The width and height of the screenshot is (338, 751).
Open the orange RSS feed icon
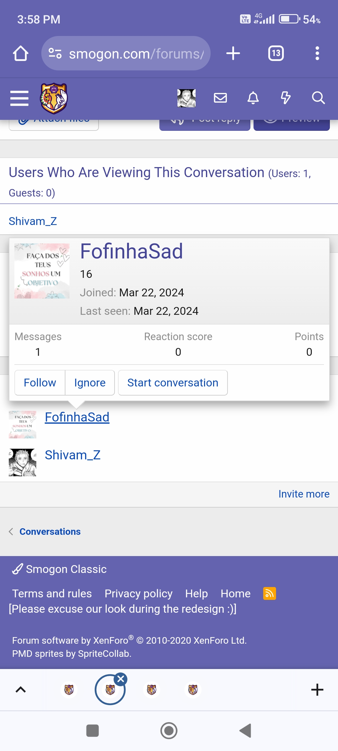click(269, 594)
